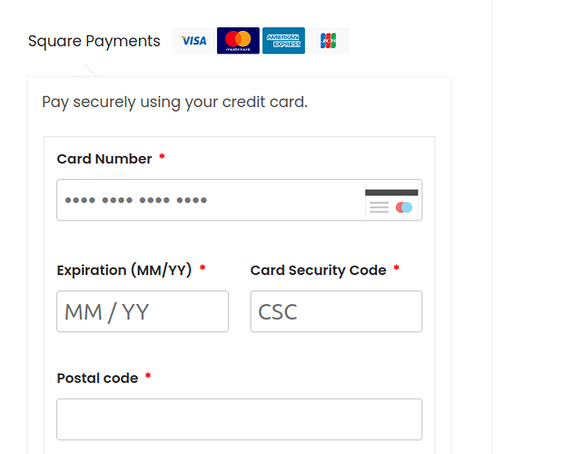Click the card brand icon inside Card Number field
This screenshot has height=454, width=564.
(x=391, y=201)
